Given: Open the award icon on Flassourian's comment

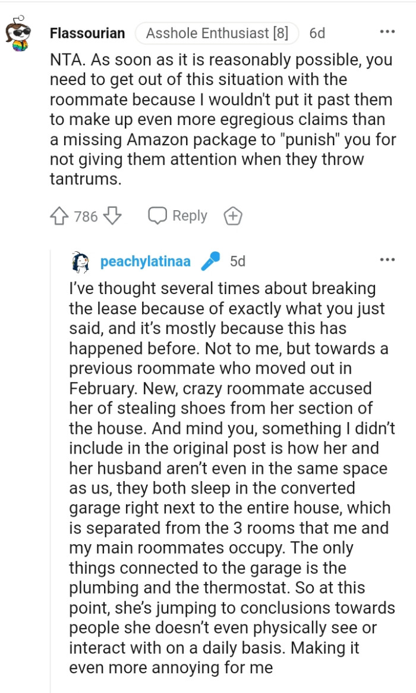Looking at the screenshot, I should pyautogui.click(x=233, y=216).
